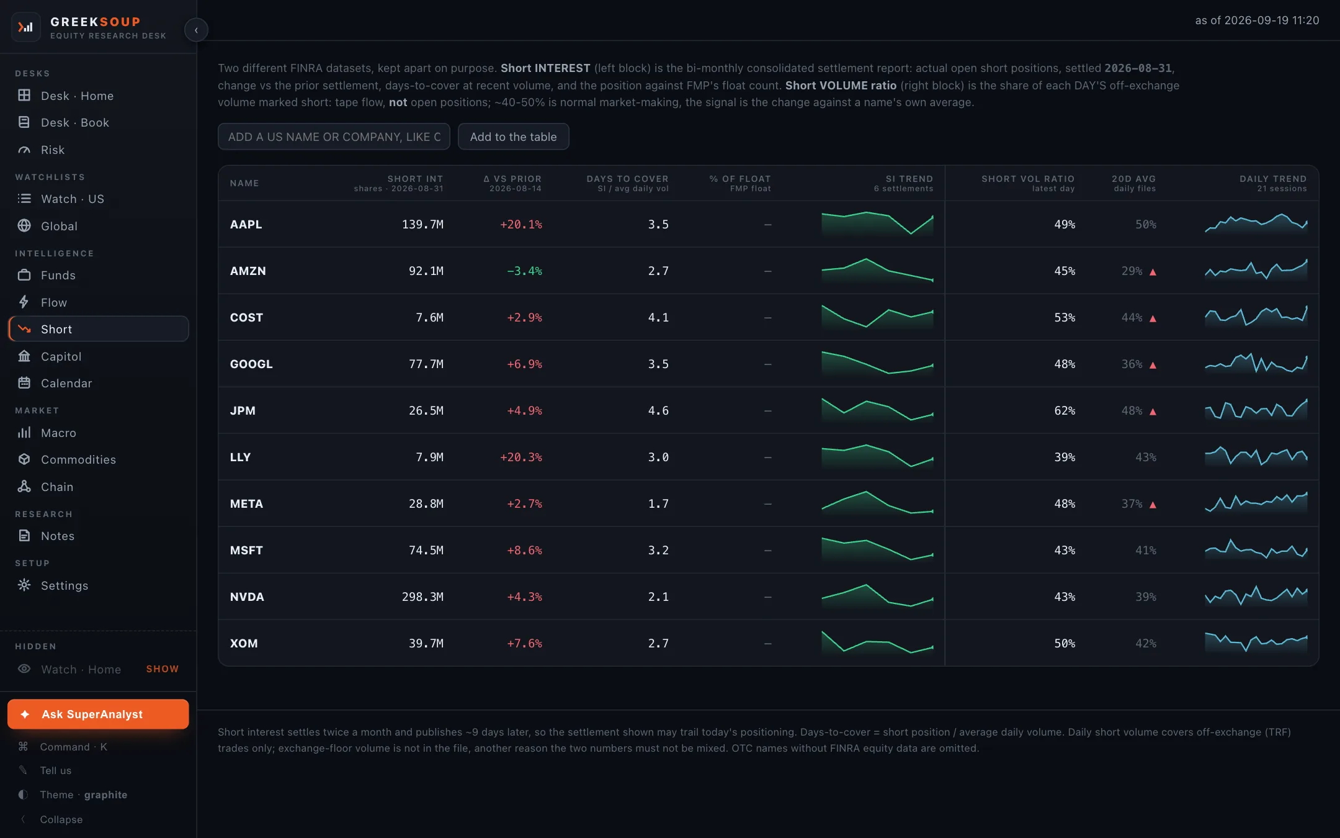
Task: Click the Calendar icon in sidebar
Action: pyautogui.click(x=24, y=383)
